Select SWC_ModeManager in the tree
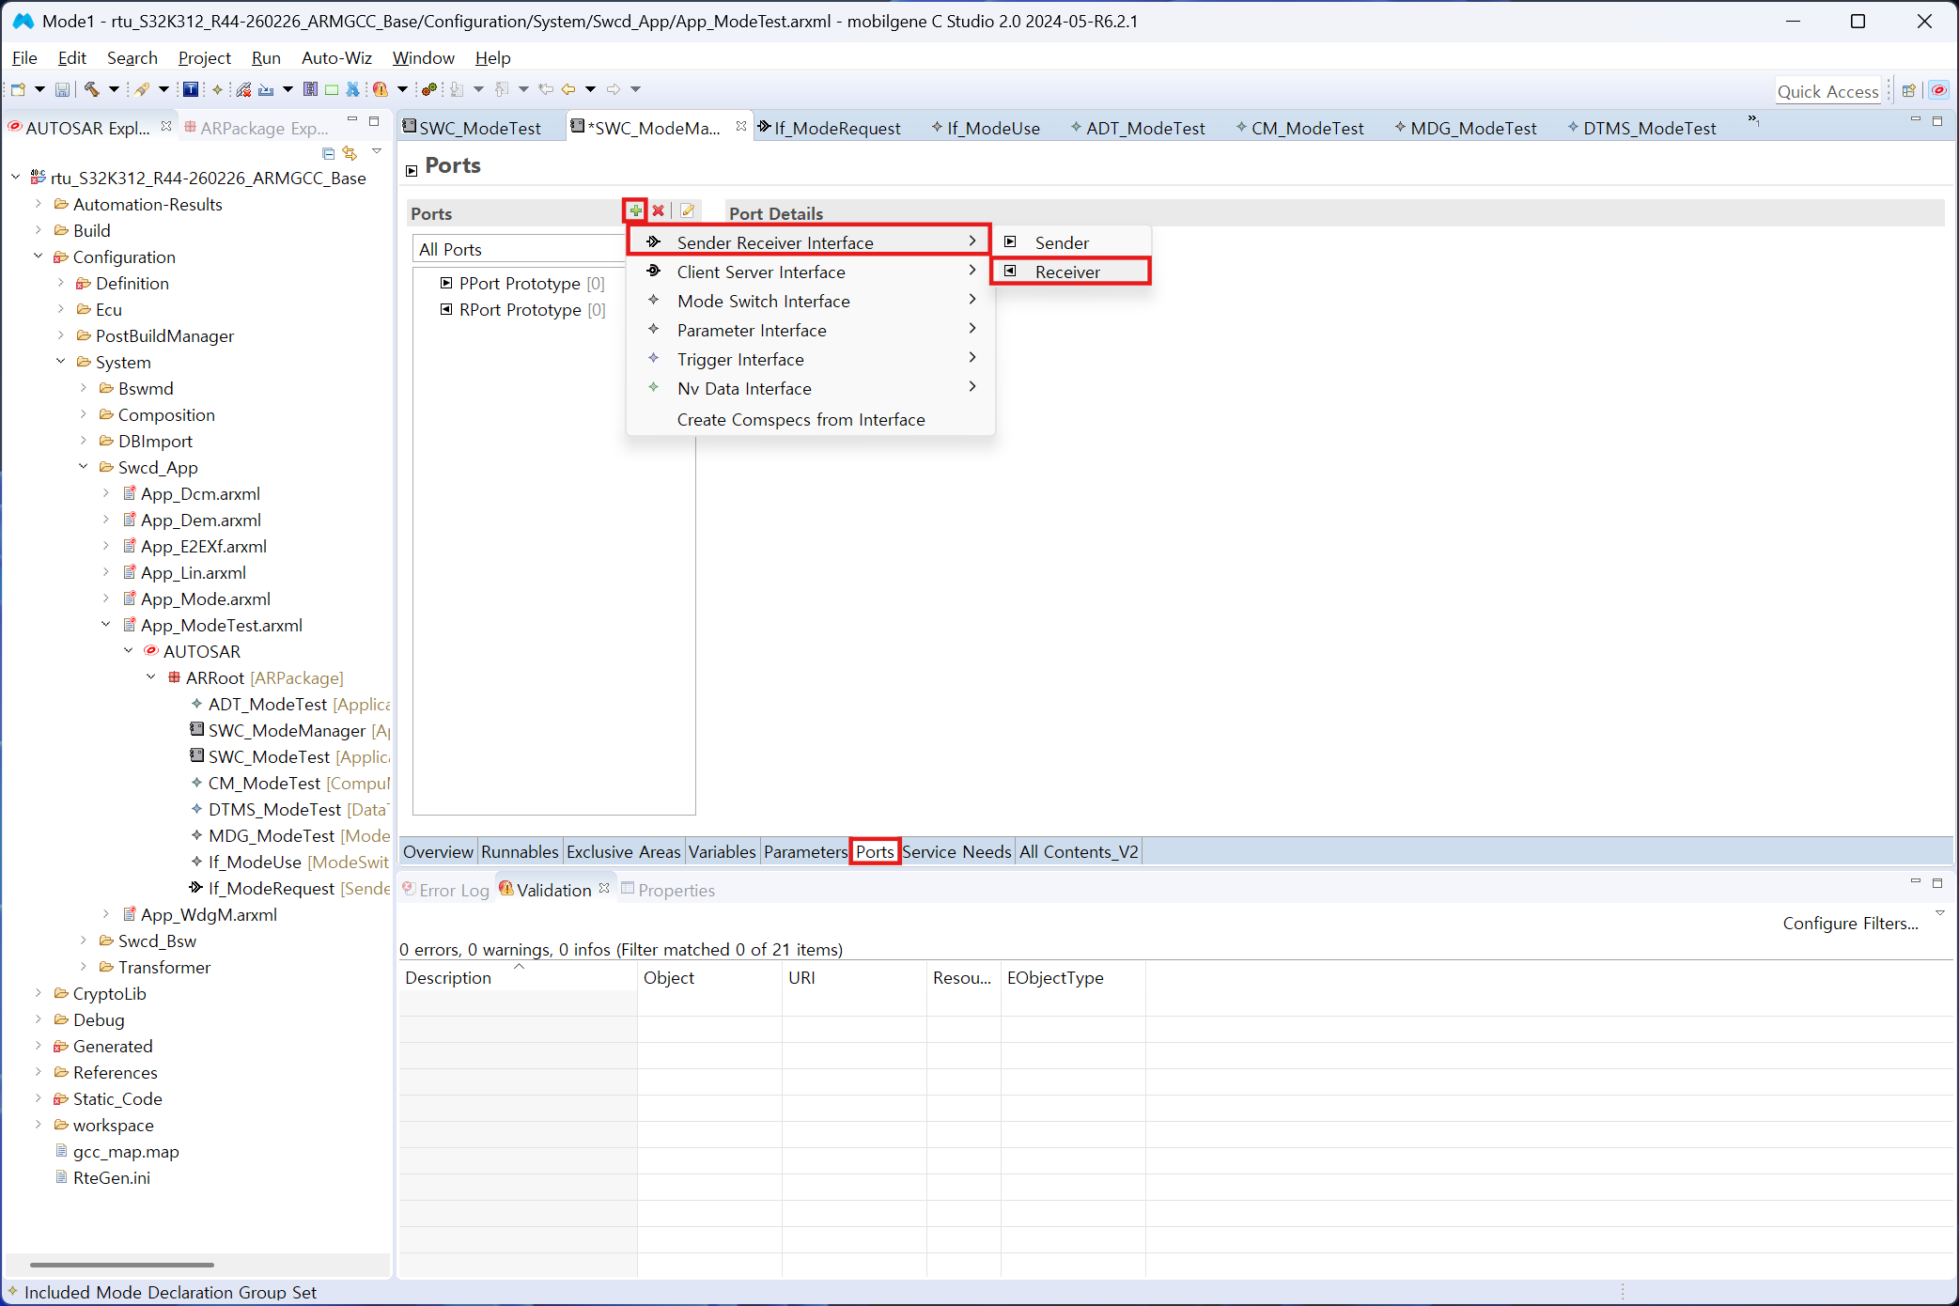The height and width of the screenshot is (1306, 1959). (290, 730)
